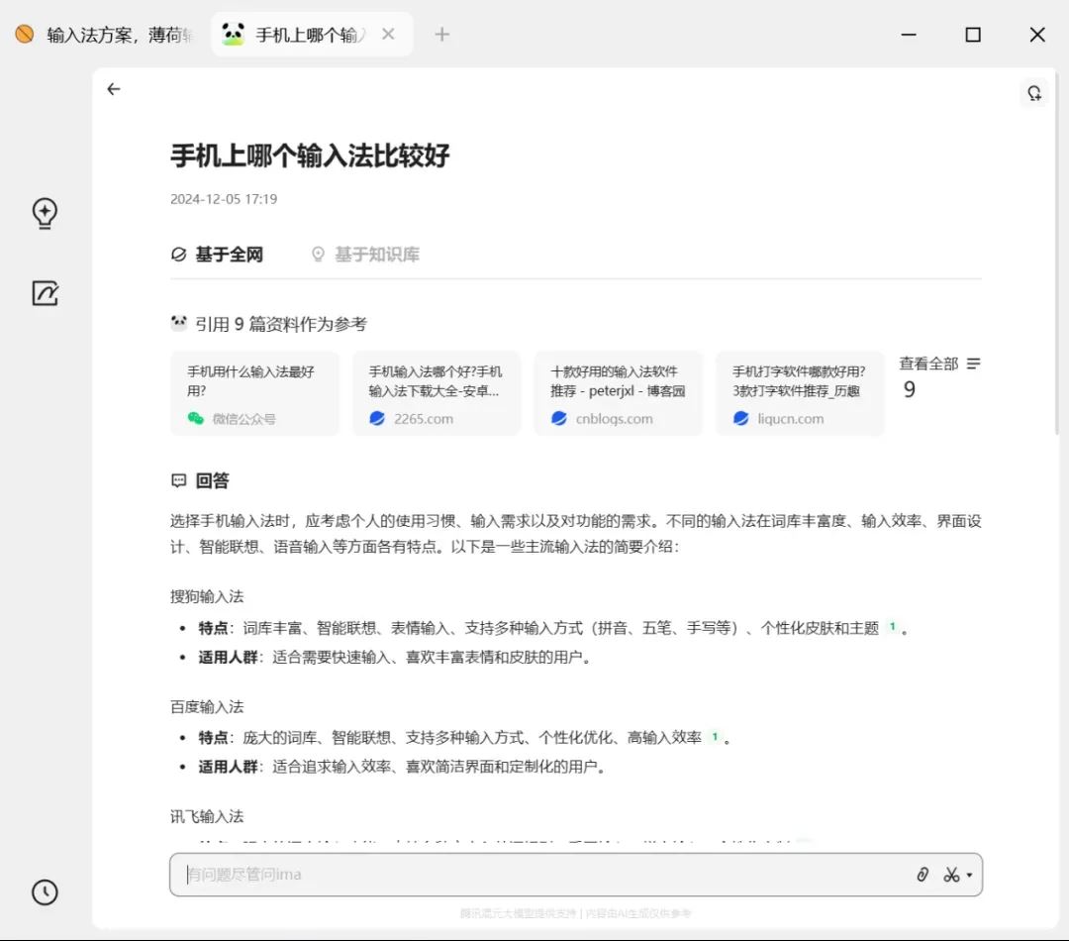Open history via the clock icon

point(45,892)
